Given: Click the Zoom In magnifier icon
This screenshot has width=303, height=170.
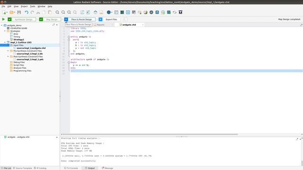Looking at the screenshot, I should pos(57,12).
